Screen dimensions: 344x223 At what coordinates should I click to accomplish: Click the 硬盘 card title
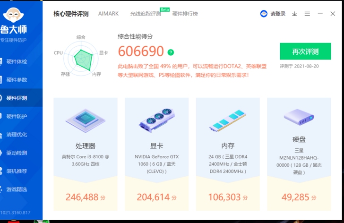point(299,139)
